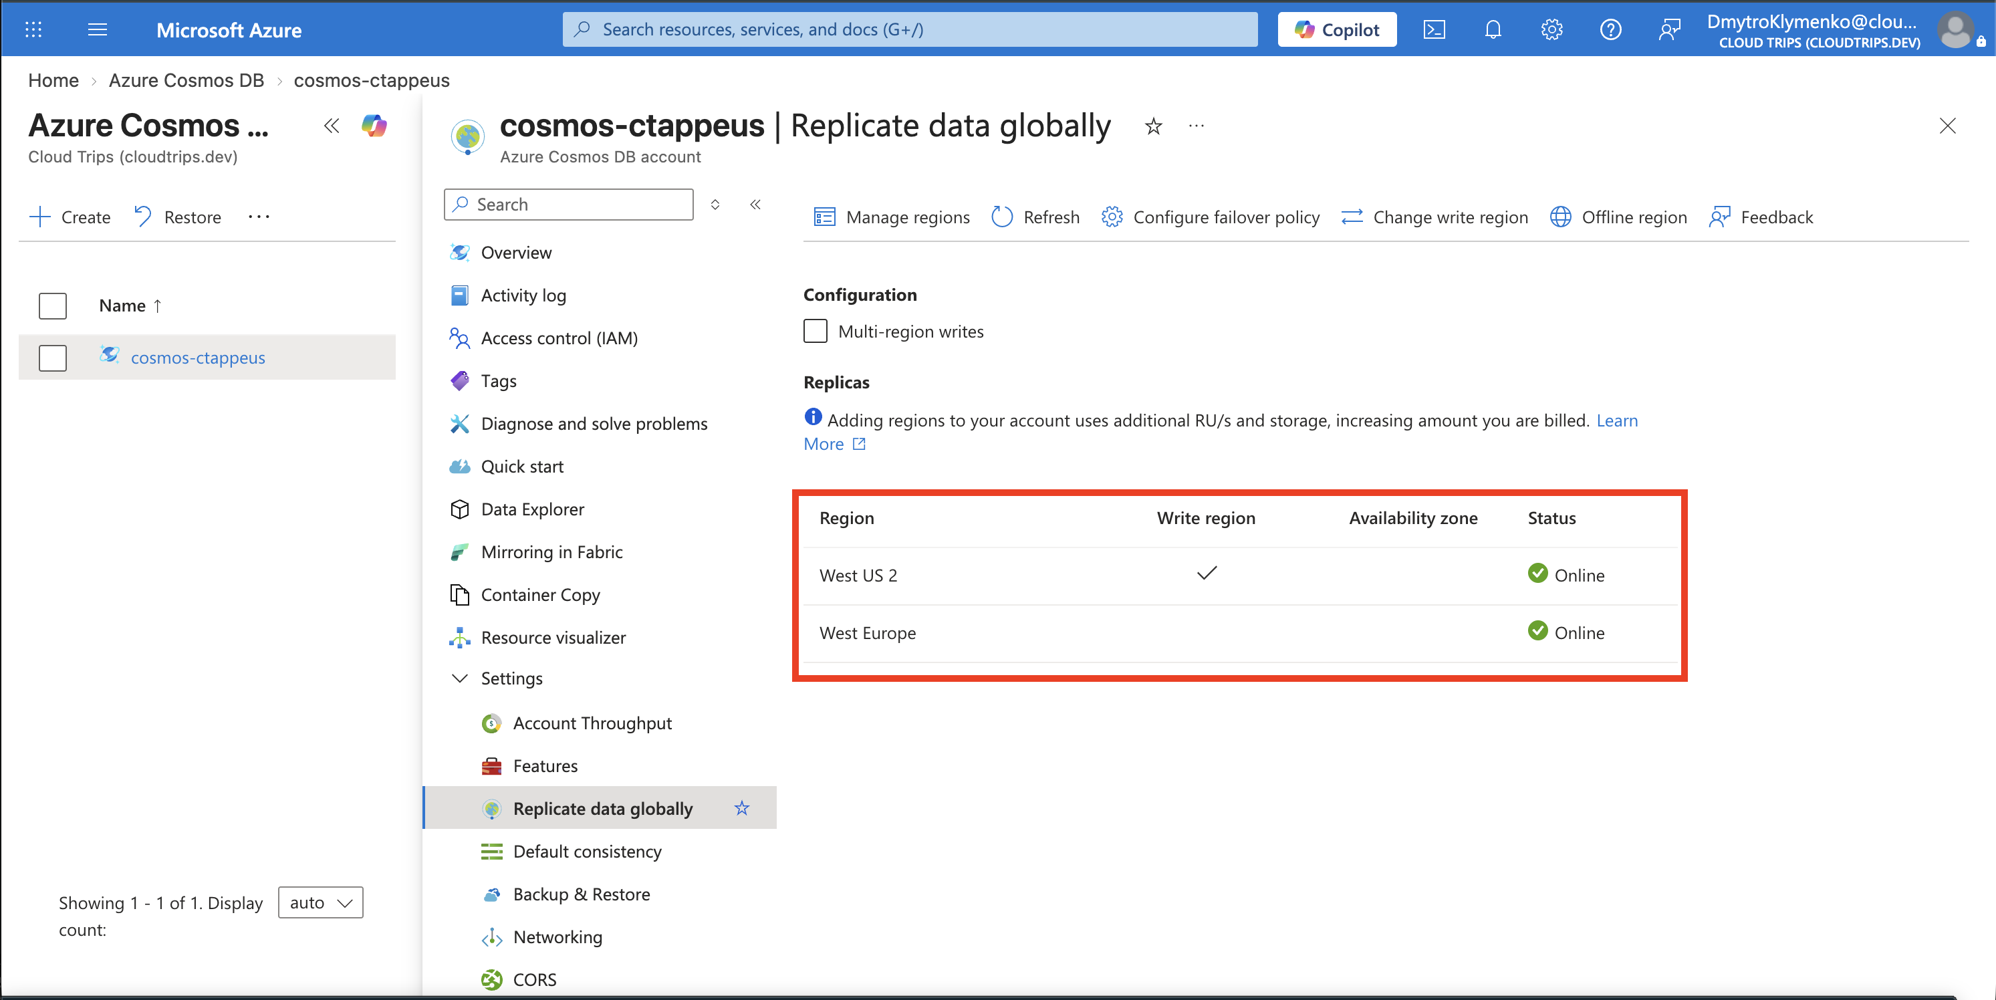This screenshot has height=1000, width=1996.
Task: Focus the global search resources box
Action: click(x=910, y=29)
